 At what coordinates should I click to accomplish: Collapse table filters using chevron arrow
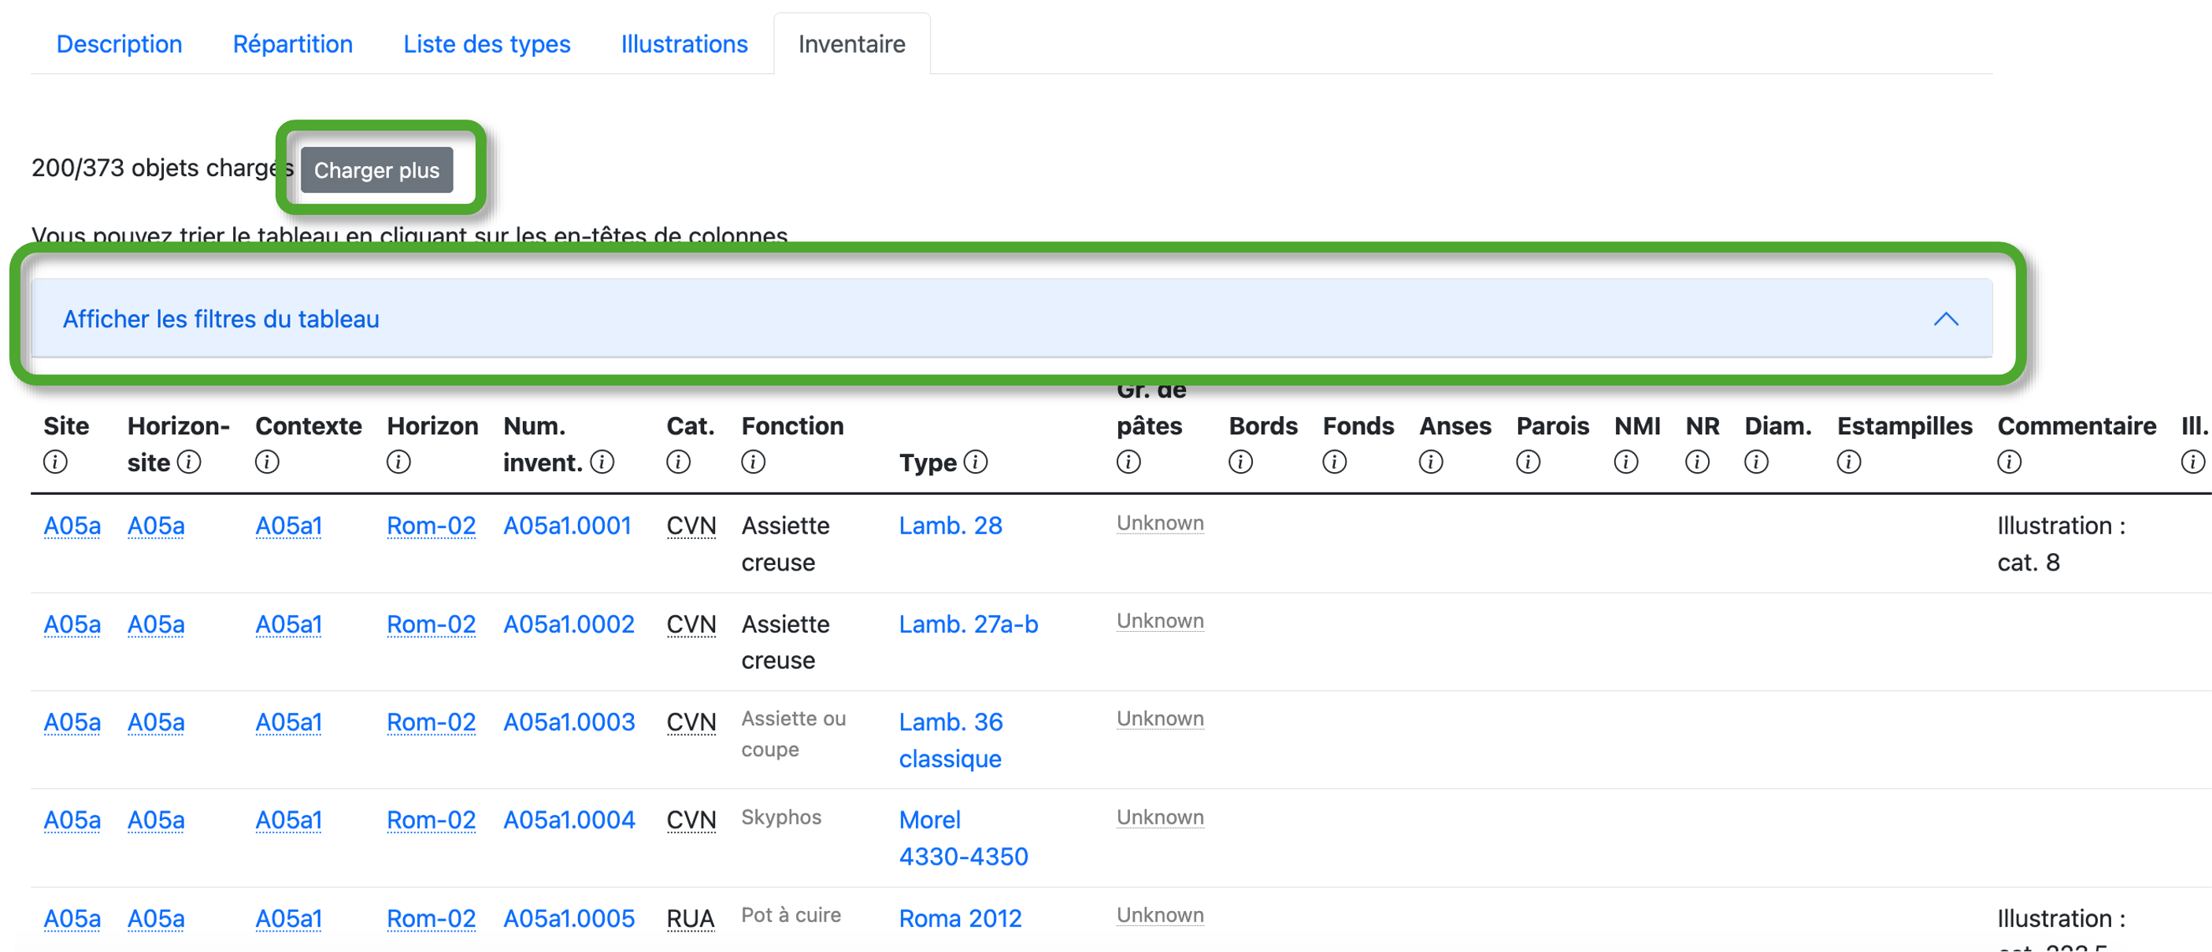pos(1946,319)
